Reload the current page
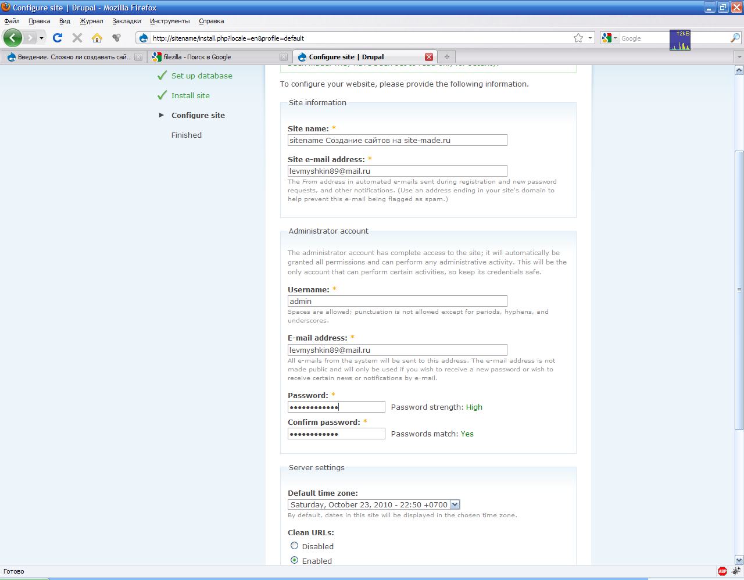Screen dimensions: 744x580 coord(57,38)
